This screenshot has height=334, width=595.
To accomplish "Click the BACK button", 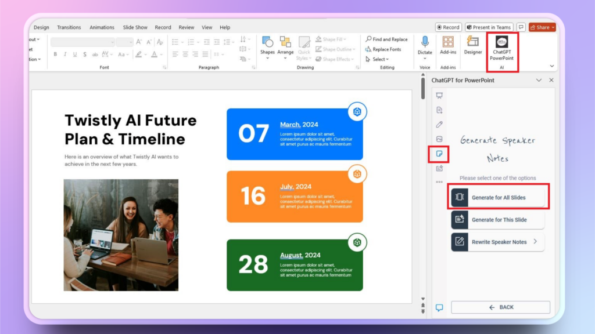I will pyautogui.click(x=500, y=307).
